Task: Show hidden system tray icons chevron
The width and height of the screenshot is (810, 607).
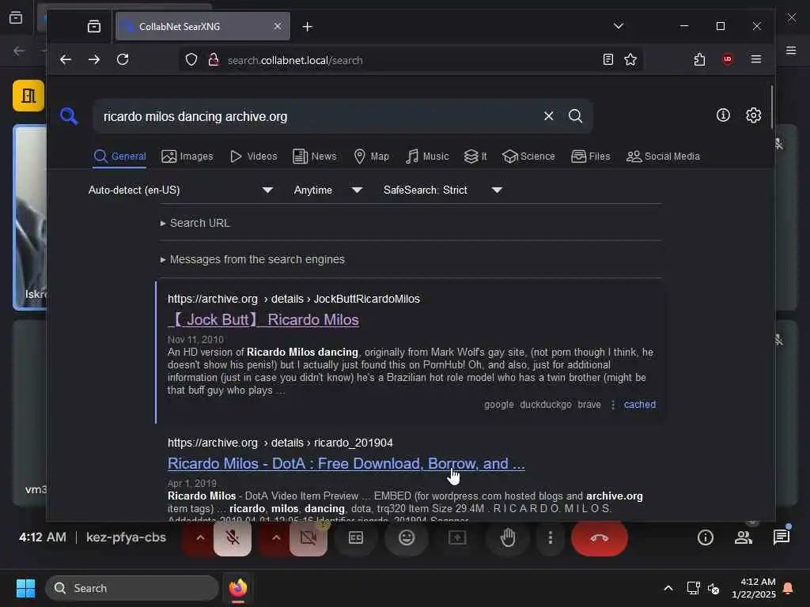Action: 668,588
